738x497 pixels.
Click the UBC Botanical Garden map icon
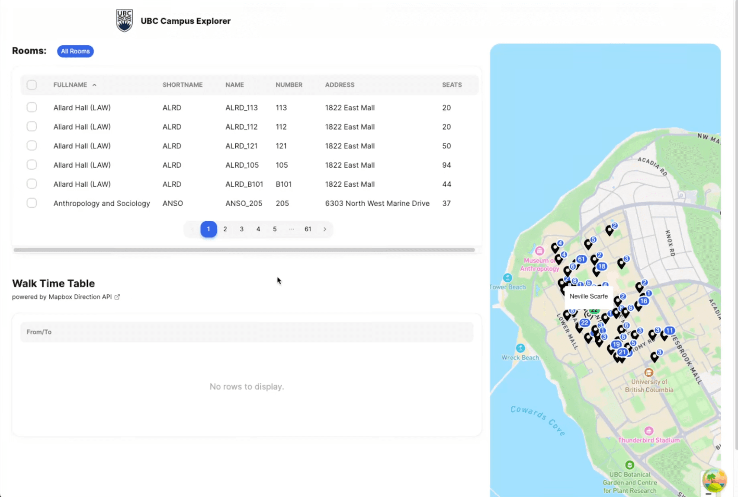tap(630, 465)
